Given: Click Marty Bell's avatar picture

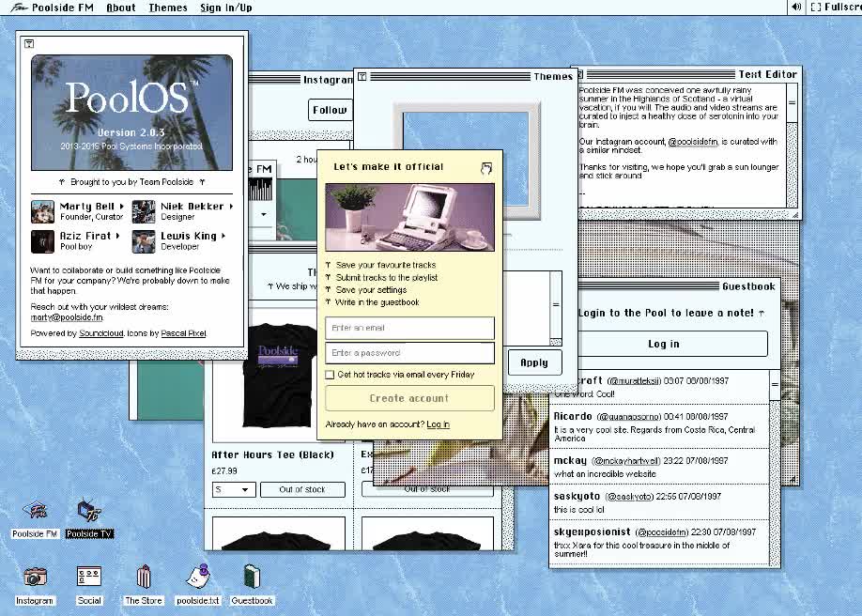Looking at the screenshot, I should [42, 212].
